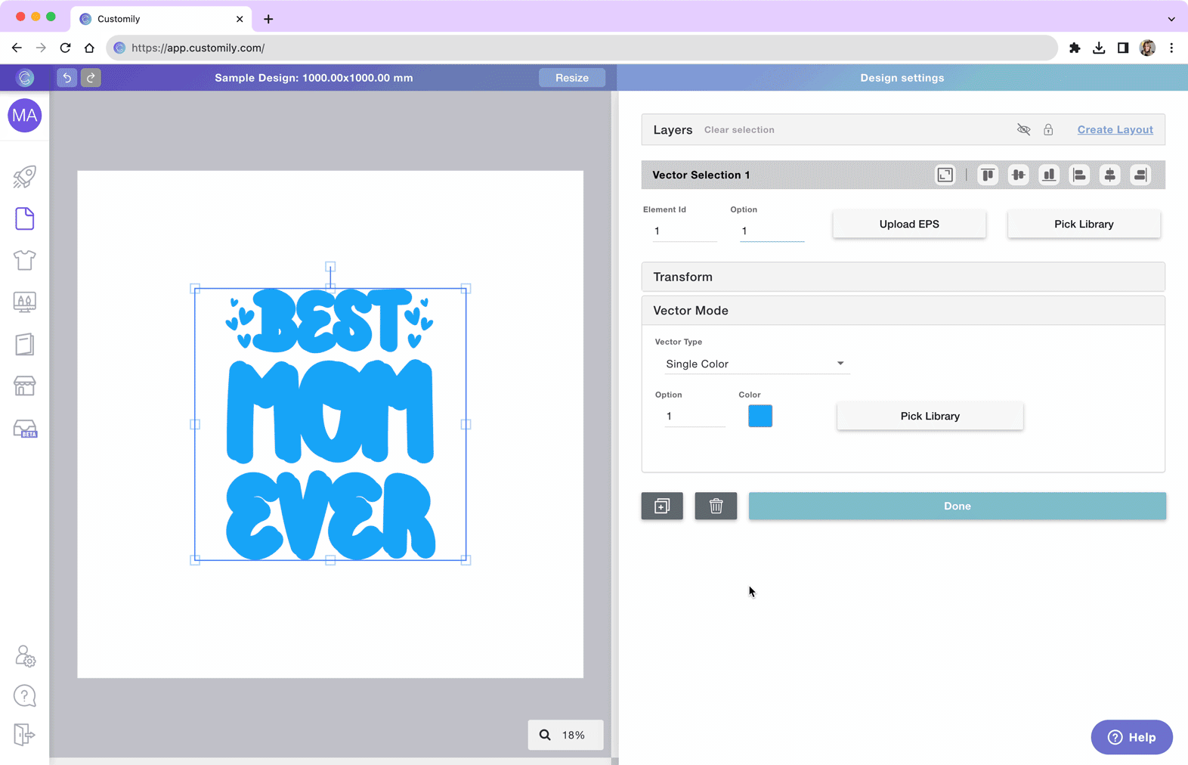Open the blue Color swatch
Image resolution: width=1188 pixels, height=765 pixels.
[x=760, y=416]
